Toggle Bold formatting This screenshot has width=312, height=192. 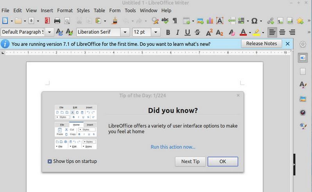pyautogui.click(x=168, y=32)
